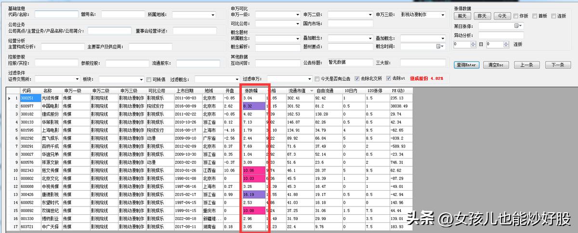Select the 中国电影 name cell
Viewport: 578px width, 233px height.
point(52,106)
